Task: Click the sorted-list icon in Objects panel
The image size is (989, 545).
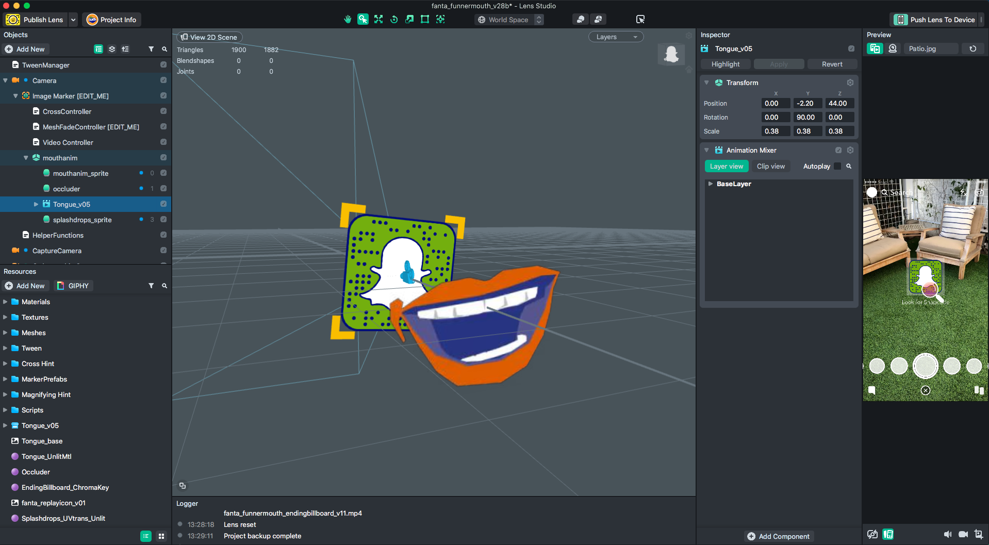Action: [125, 49]
